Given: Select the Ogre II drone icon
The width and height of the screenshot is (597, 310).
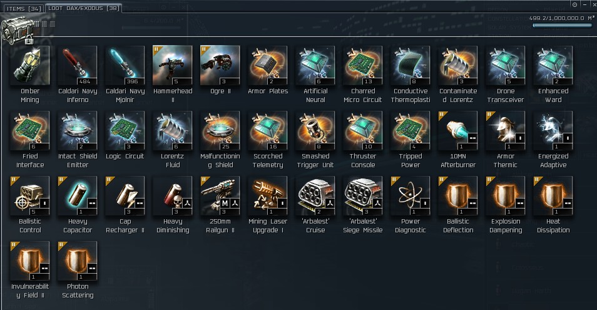Looking at the screenshot, I should pyautogui.click(x=220, y=66).
